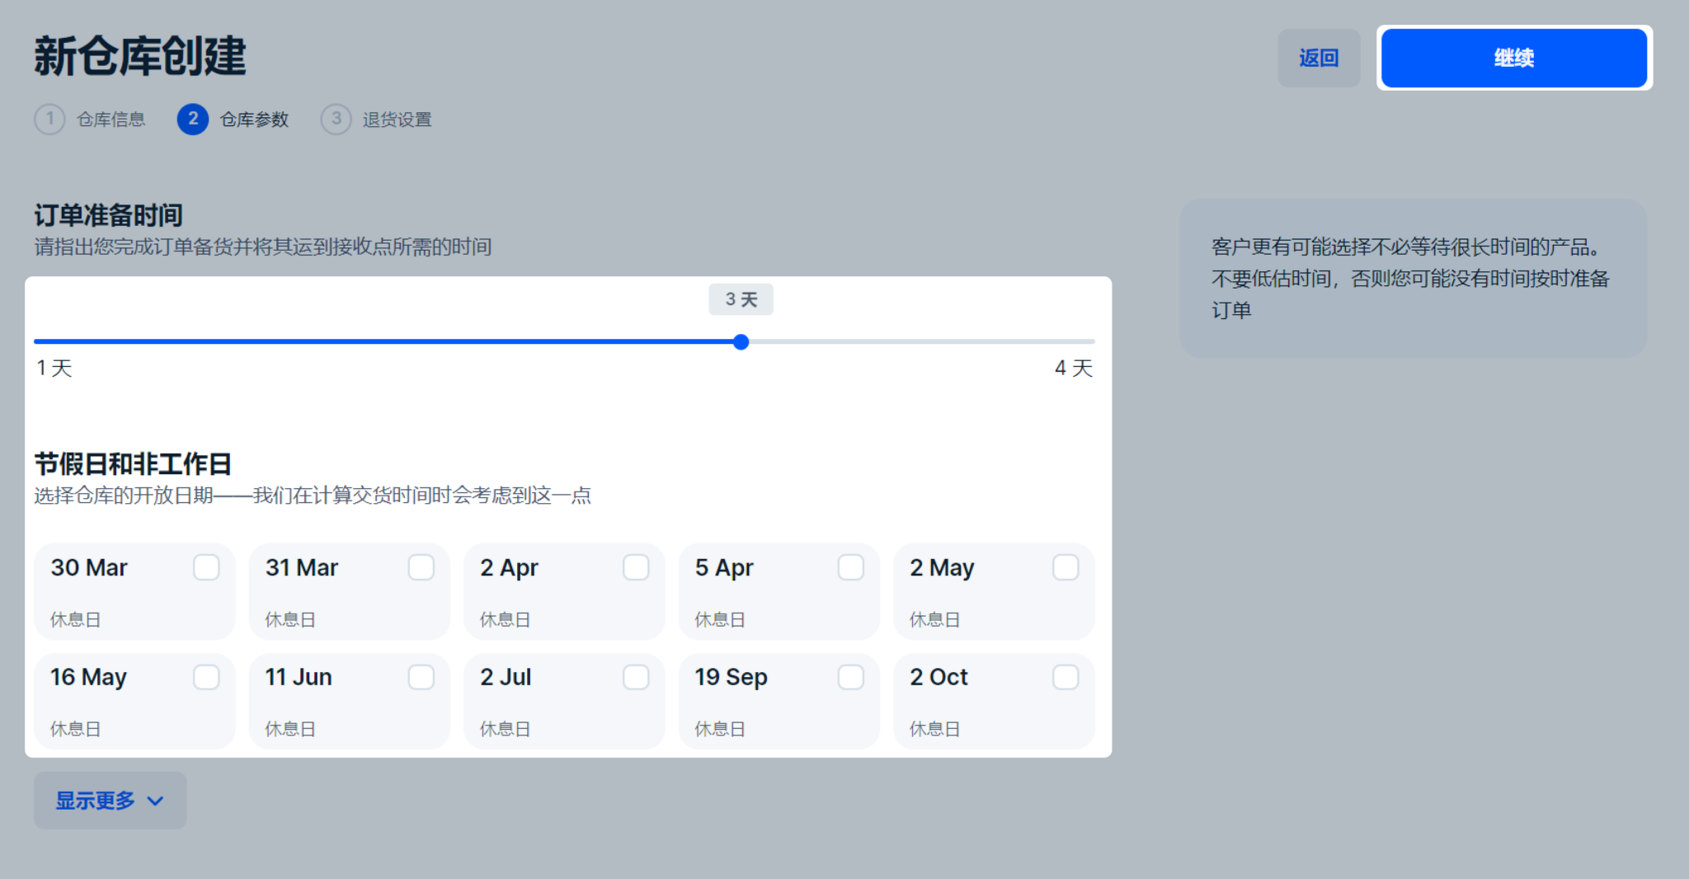This screenshot has height=879, width=1689.
Task: Check the 2 Jul rest day checkbox
Action: coord(636,677)
